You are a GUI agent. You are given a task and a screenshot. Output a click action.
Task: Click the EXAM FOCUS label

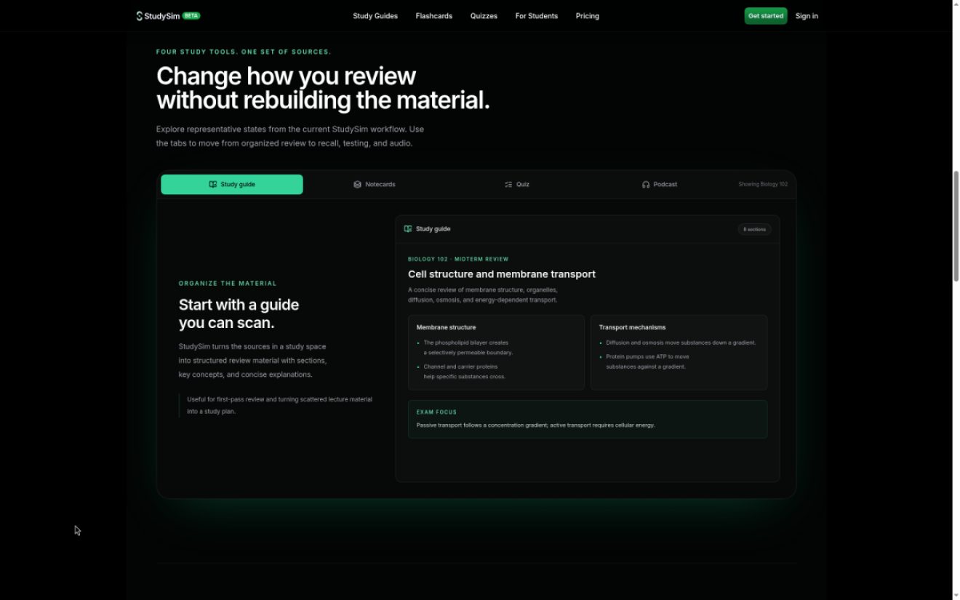pos(436,412)
